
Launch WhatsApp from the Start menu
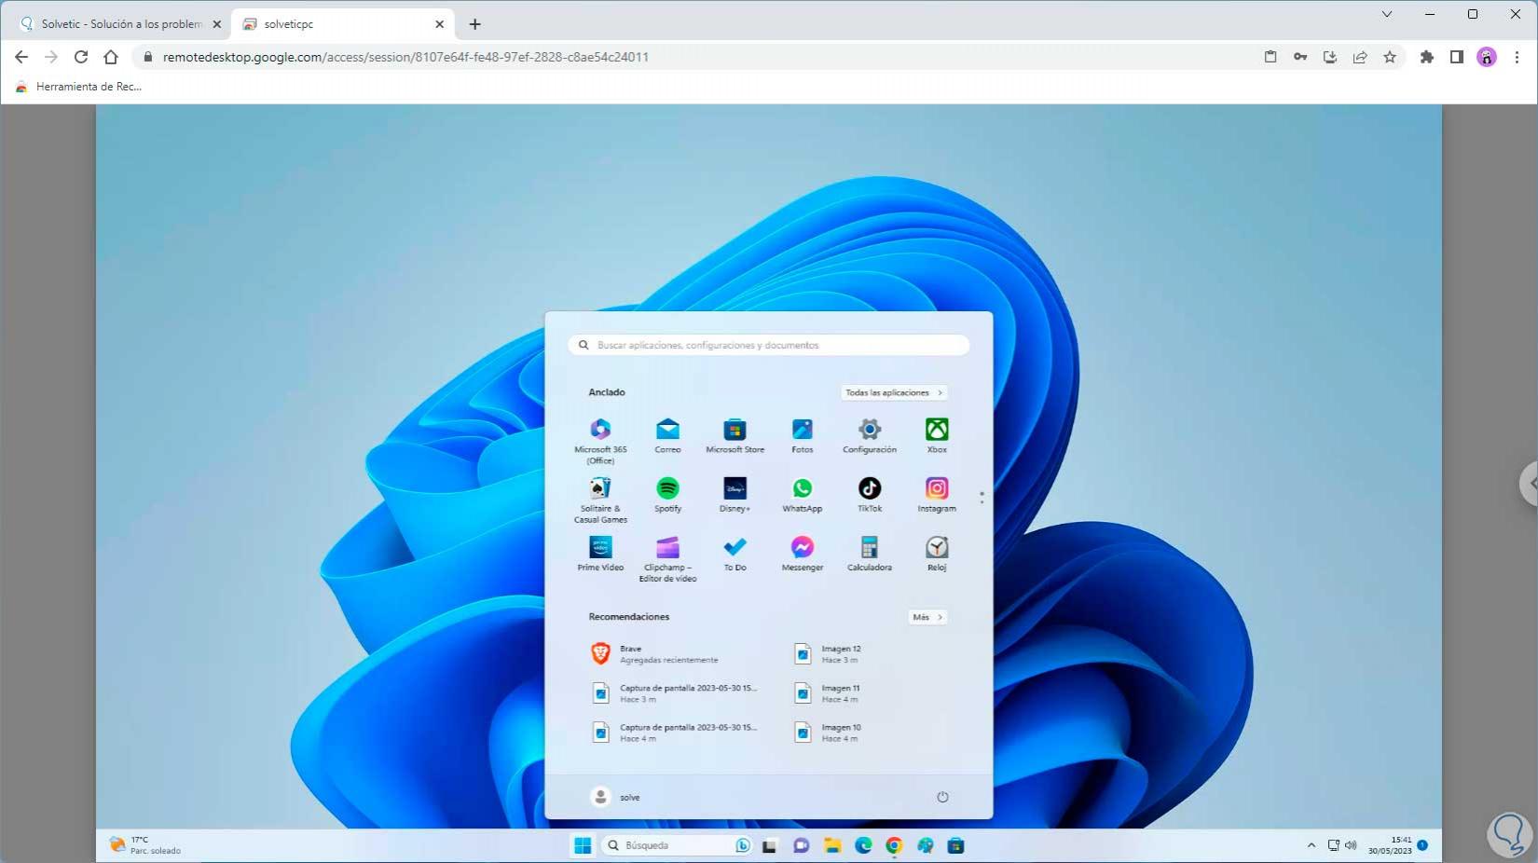coord(802,495)
